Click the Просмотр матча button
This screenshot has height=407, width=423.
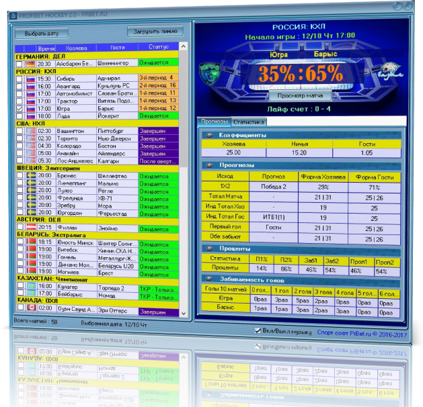coord(300,95)
